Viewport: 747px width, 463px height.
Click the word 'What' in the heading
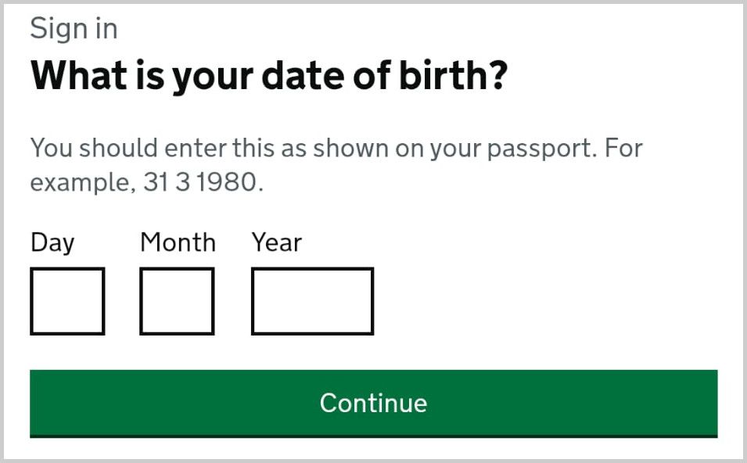coord(74,76)
